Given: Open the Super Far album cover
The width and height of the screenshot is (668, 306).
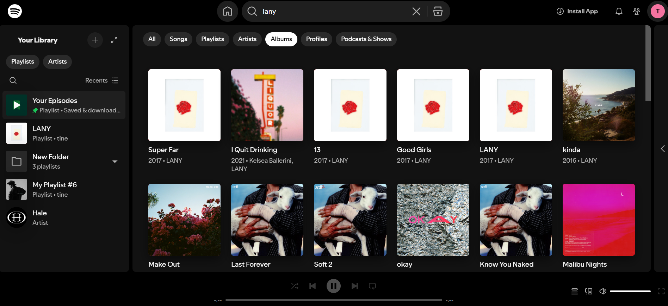Looking at the screenshot, I should coord(184,105).
